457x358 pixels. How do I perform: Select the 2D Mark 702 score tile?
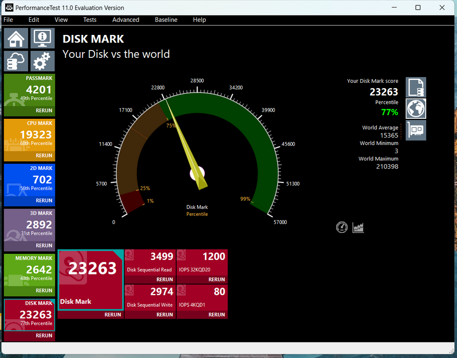pos(29,180)
